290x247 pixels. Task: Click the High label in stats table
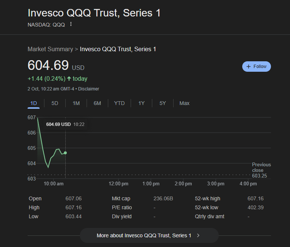(34, 207)
